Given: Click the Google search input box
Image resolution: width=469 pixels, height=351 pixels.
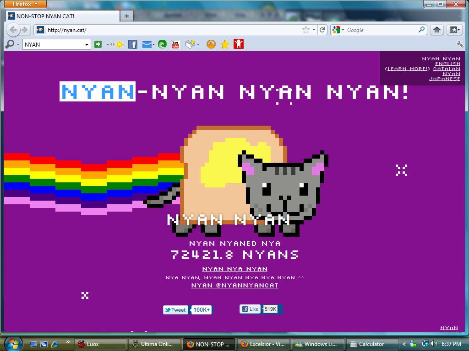Looking at the screenshot, I should tap(382, 30).
